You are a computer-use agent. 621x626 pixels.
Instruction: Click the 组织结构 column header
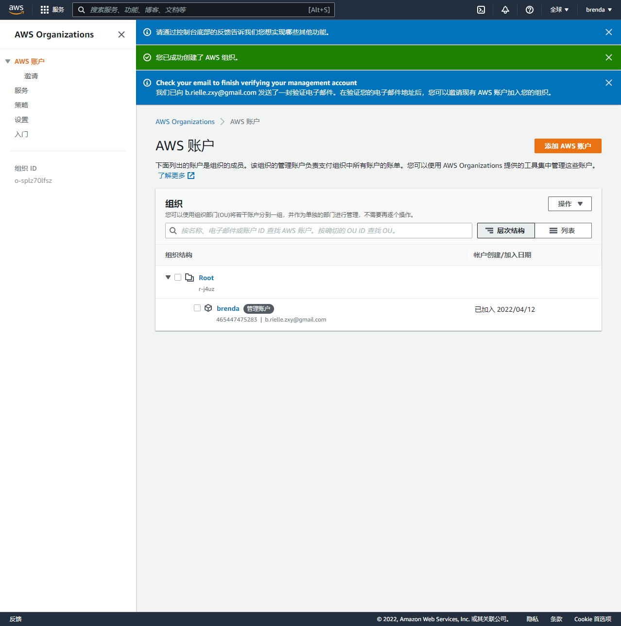(179, 255)
